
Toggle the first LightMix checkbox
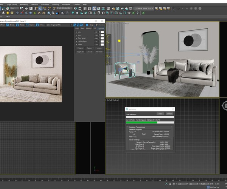coord(76,32)
